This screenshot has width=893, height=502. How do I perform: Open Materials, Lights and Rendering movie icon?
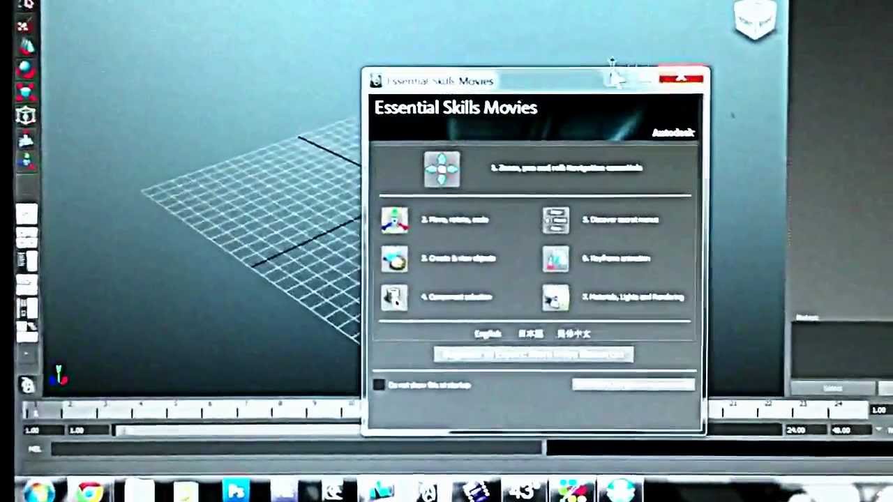point(556,298)
